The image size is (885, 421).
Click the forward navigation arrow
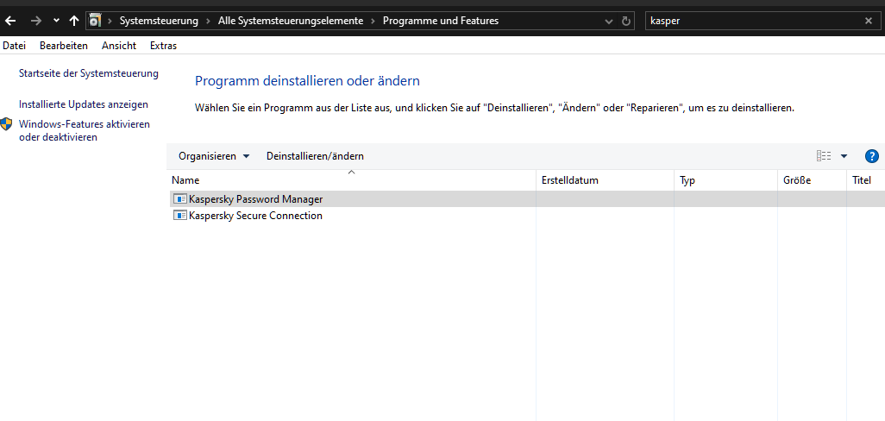36,21
